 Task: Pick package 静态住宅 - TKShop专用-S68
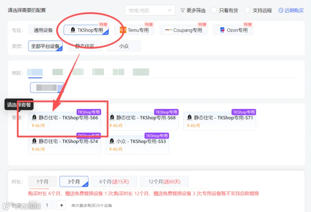click(142, 121)
